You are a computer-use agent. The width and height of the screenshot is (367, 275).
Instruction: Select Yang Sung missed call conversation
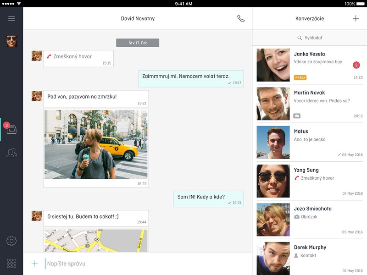pos(310,181)
